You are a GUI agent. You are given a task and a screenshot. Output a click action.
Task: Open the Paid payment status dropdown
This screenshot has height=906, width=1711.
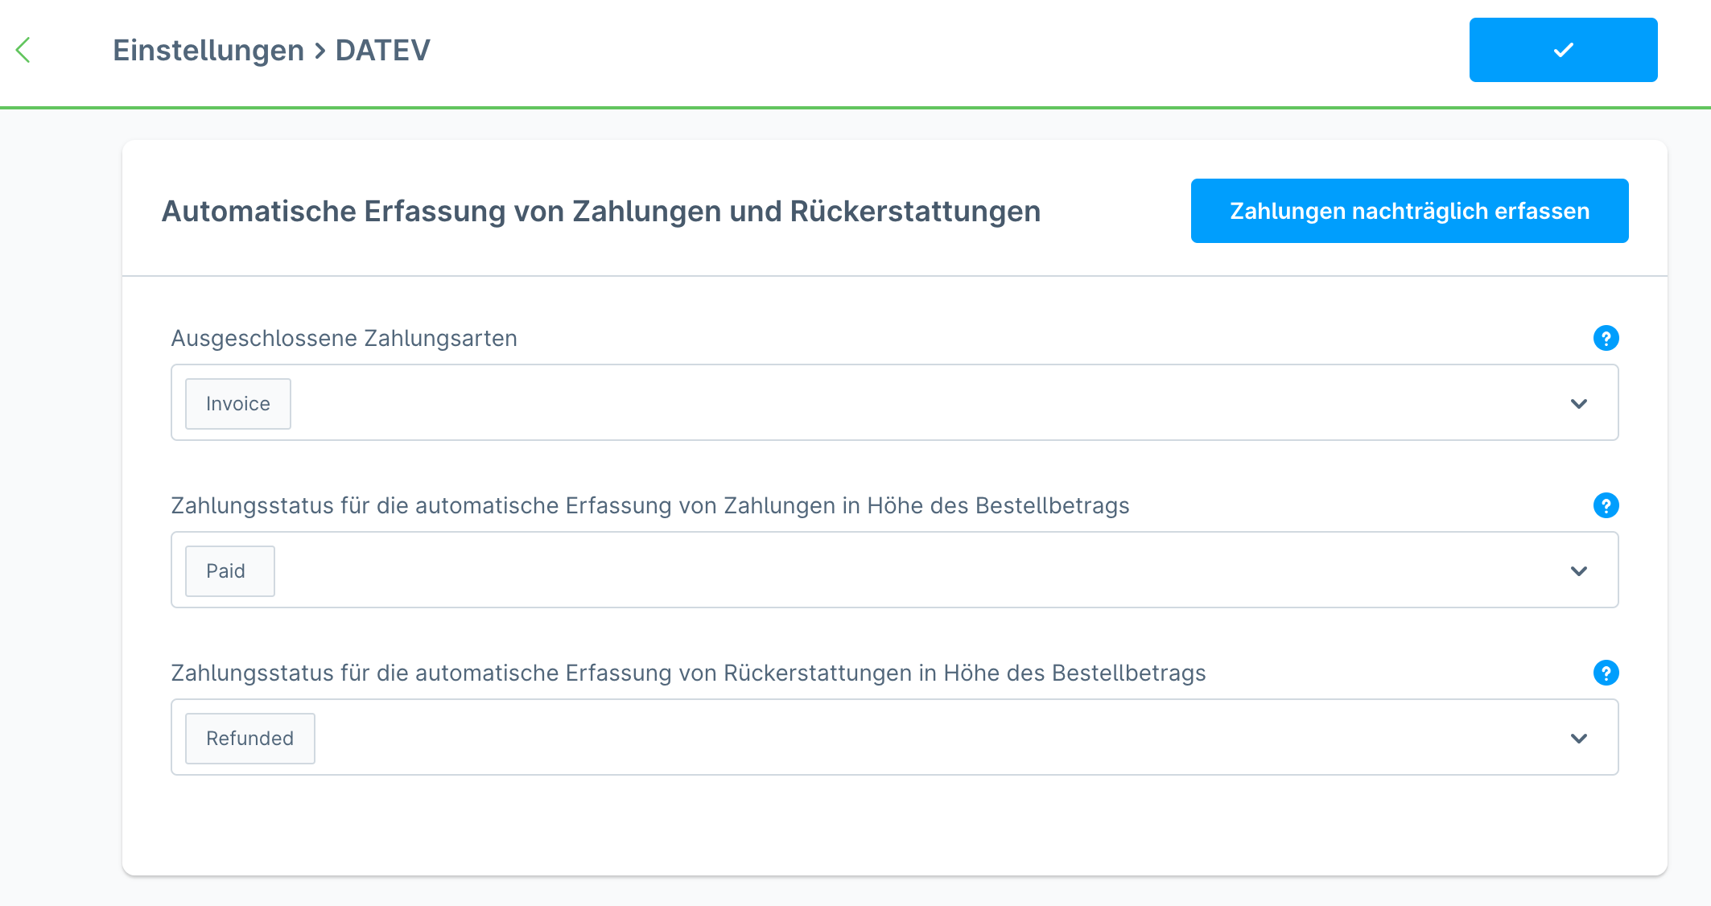(x=1580, y=570)
